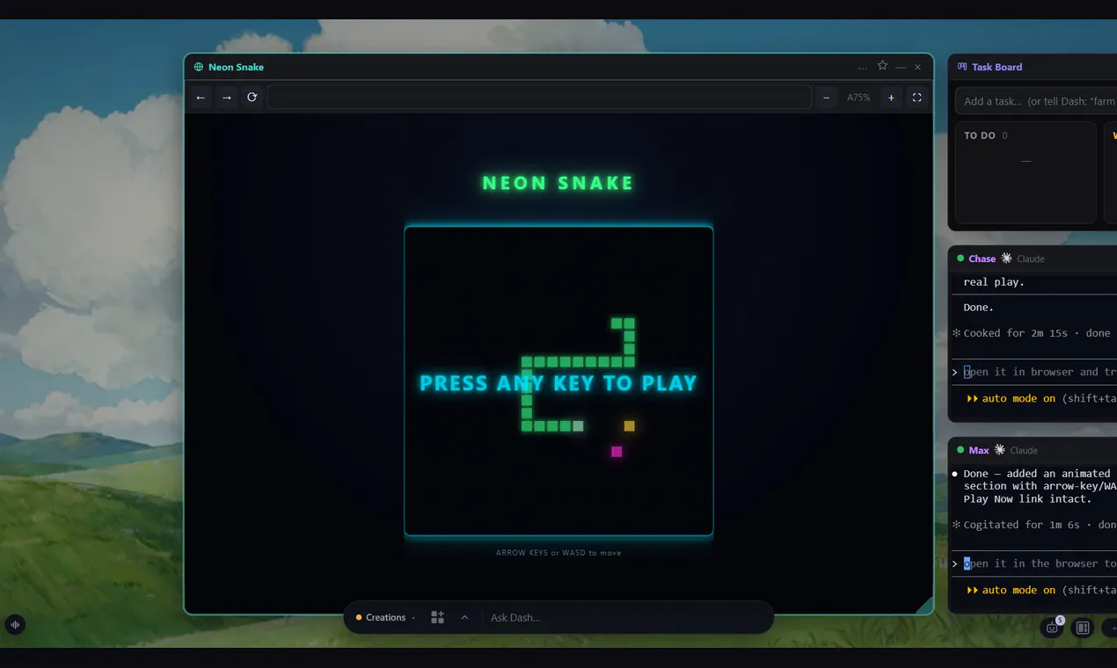Click the yellow food square in game

(629, 426)
